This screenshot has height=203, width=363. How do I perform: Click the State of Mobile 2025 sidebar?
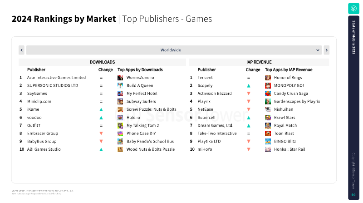353,108
